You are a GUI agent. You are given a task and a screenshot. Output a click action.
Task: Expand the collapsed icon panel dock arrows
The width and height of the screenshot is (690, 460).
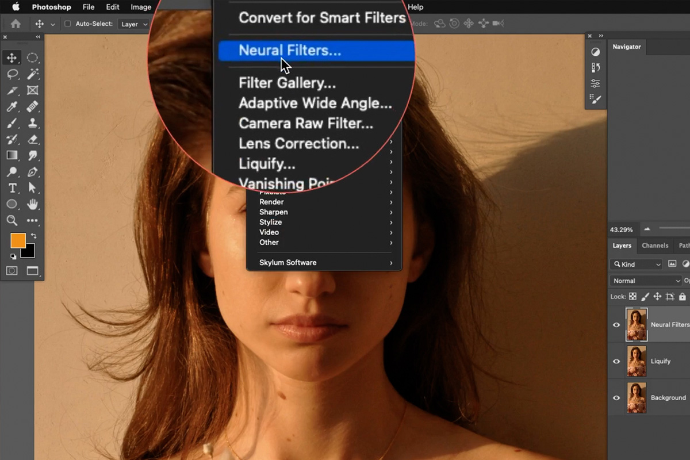click(x=602, y=36)
